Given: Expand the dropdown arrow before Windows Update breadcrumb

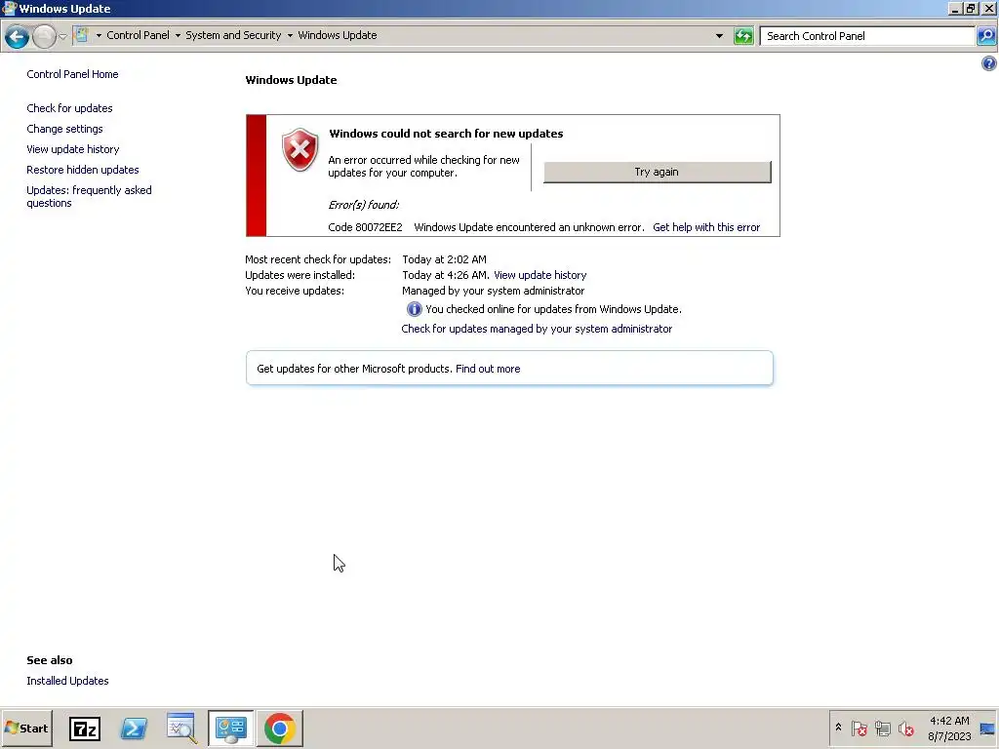Looking at the screenshot, I should pyautogui.click(x=290, y=36).
